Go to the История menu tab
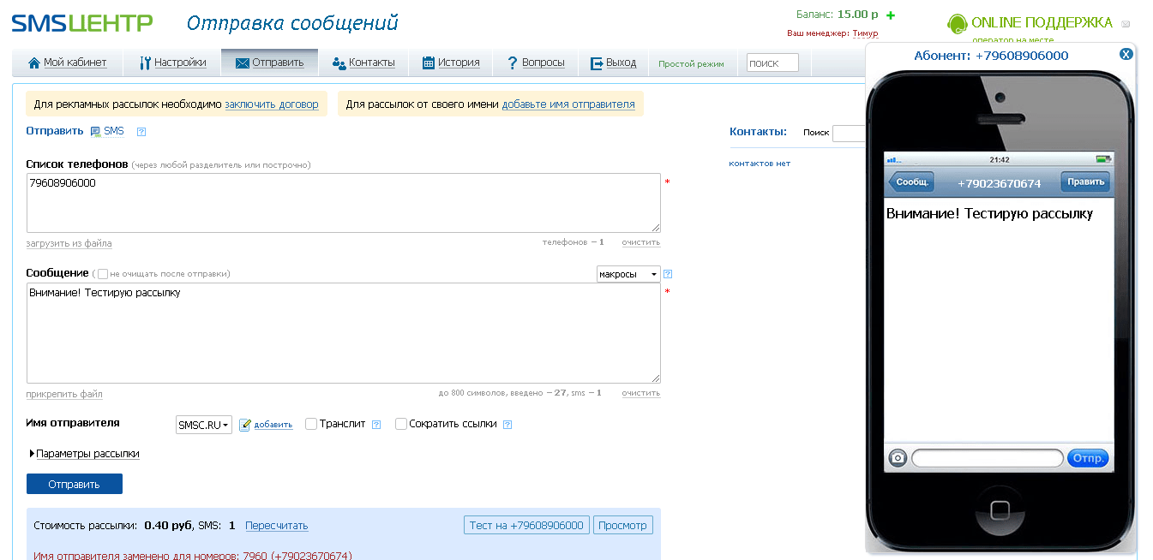The height and width of the screenshot is (560, 1153). (451, 63)
